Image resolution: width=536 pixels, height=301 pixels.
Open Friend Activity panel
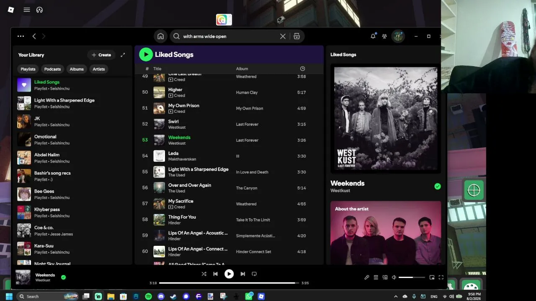click(384, 36)
